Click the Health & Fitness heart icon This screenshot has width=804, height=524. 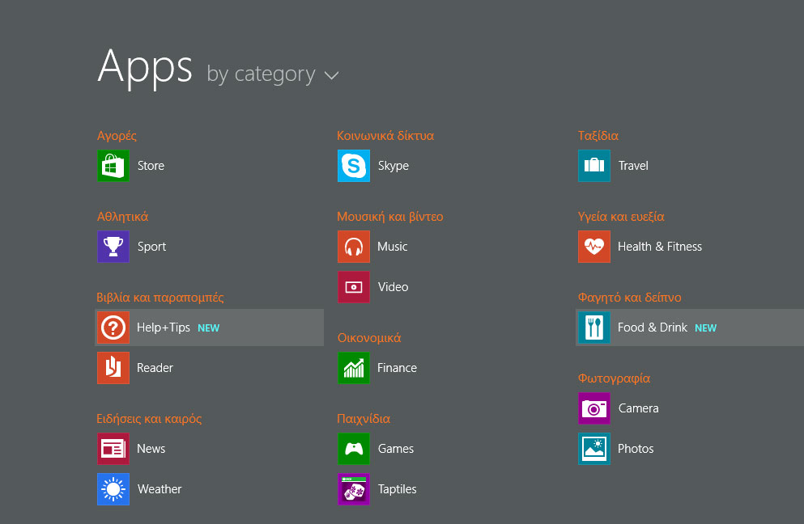(594, 247)
